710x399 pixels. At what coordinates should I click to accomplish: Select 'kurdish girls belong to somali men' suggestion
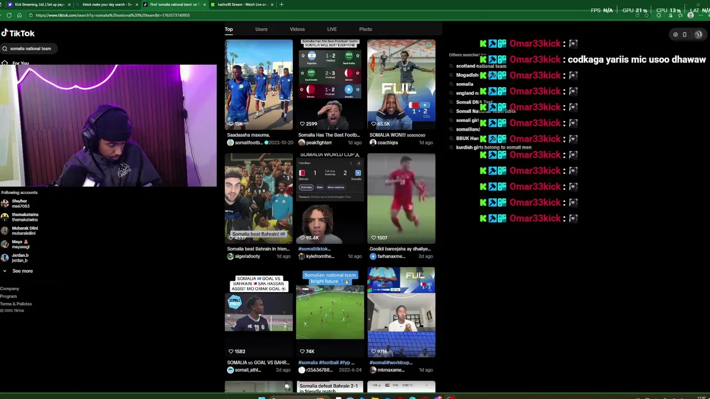tap(494, 147)
